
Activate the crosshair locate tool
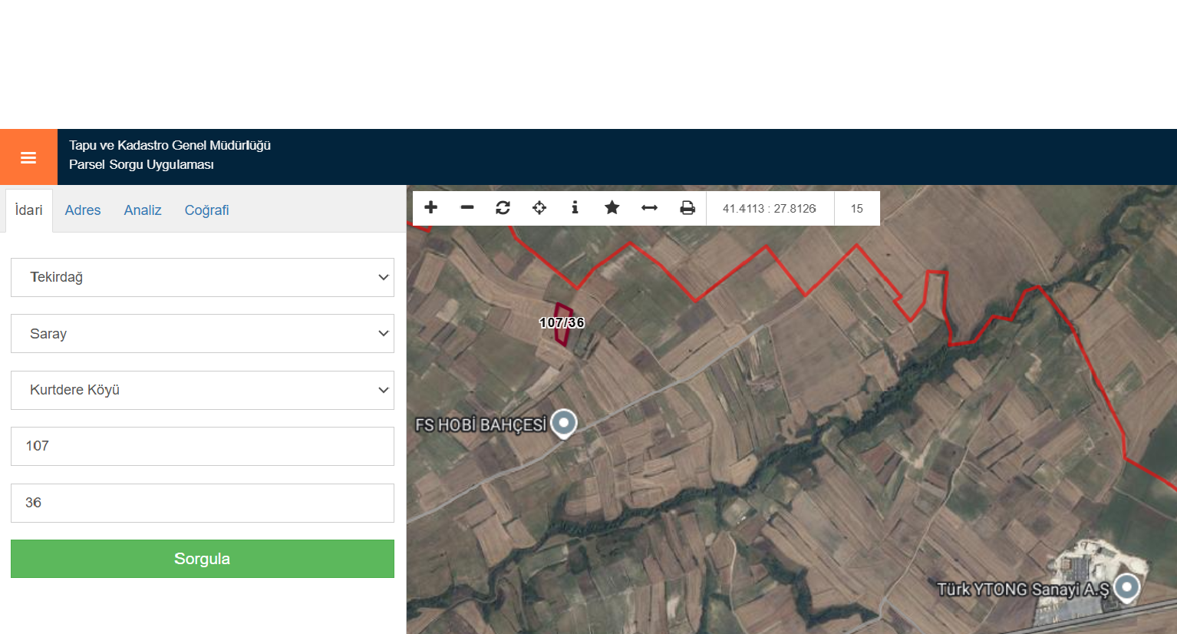tap(539, 207)
